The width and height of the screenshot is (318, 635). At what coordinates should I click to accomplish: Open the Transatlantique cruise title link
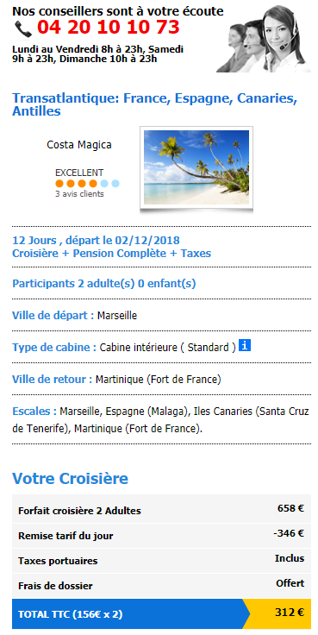click(154, 104)
